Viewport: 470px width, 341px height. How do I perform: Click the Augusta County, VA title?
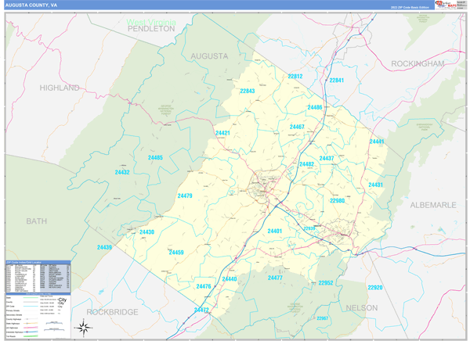pyautogui.click(x=31, y=5)
